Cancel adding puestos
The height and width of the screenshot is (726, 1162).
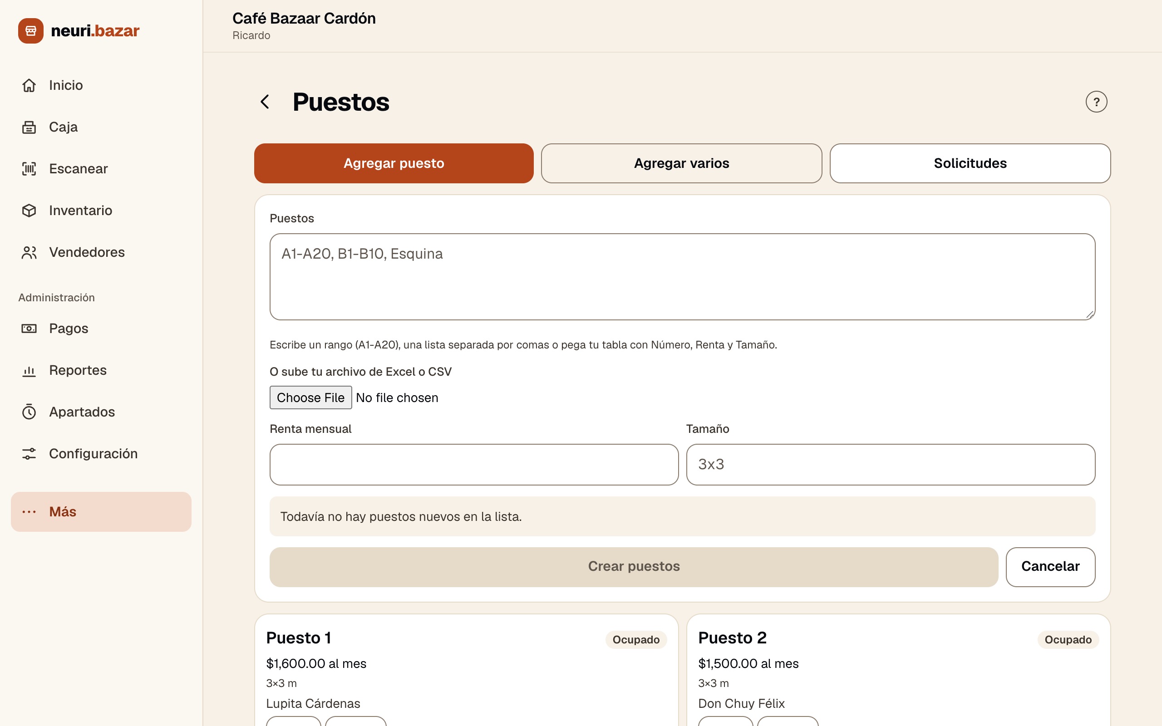pyautogui.click(x=1050, y=567)
